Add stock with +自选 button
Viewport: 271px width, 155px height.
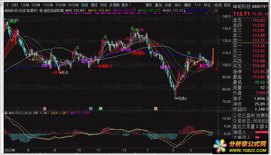217,5
